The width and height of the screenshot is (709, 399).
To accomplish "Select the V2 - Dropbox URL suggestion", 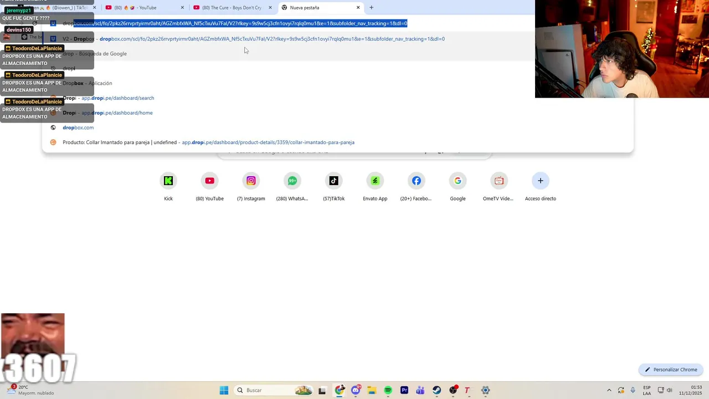I will click(338, 39).
